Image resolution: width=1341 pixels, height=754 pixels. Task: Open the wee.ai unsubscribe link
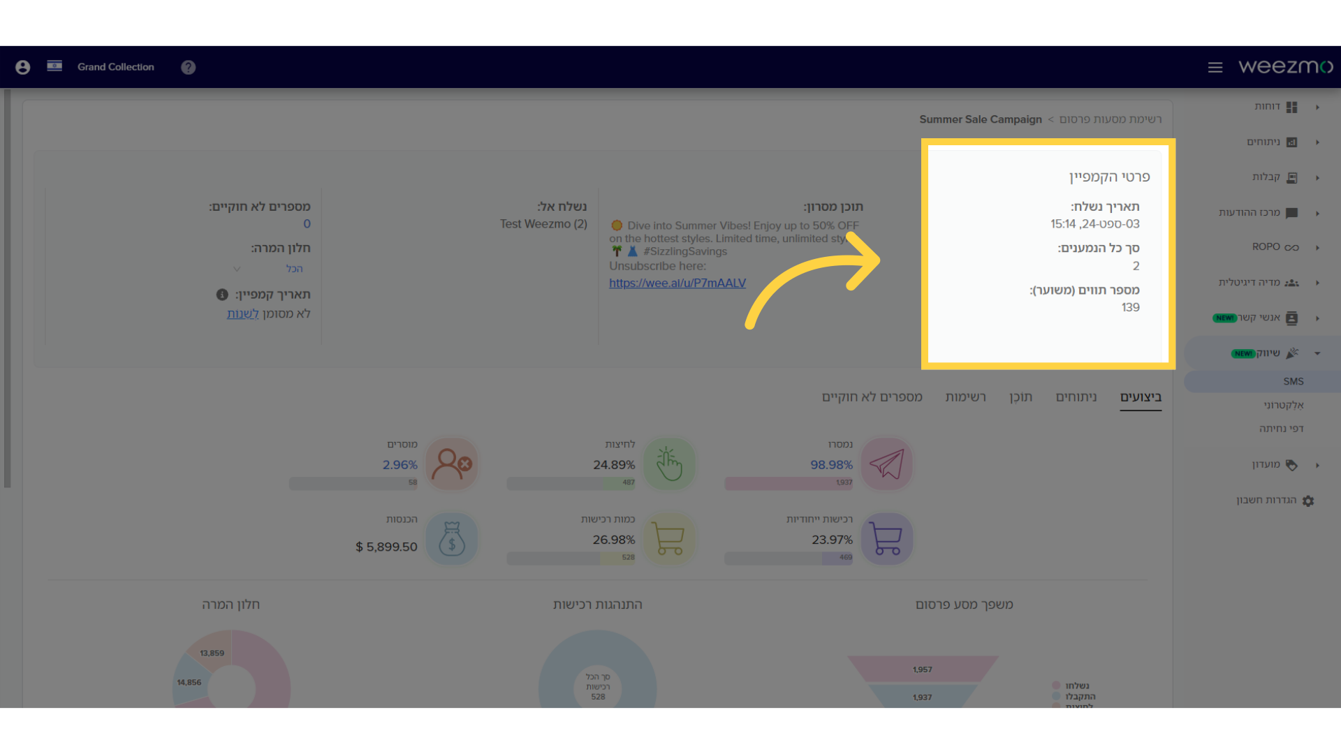(x=677, y=283)
